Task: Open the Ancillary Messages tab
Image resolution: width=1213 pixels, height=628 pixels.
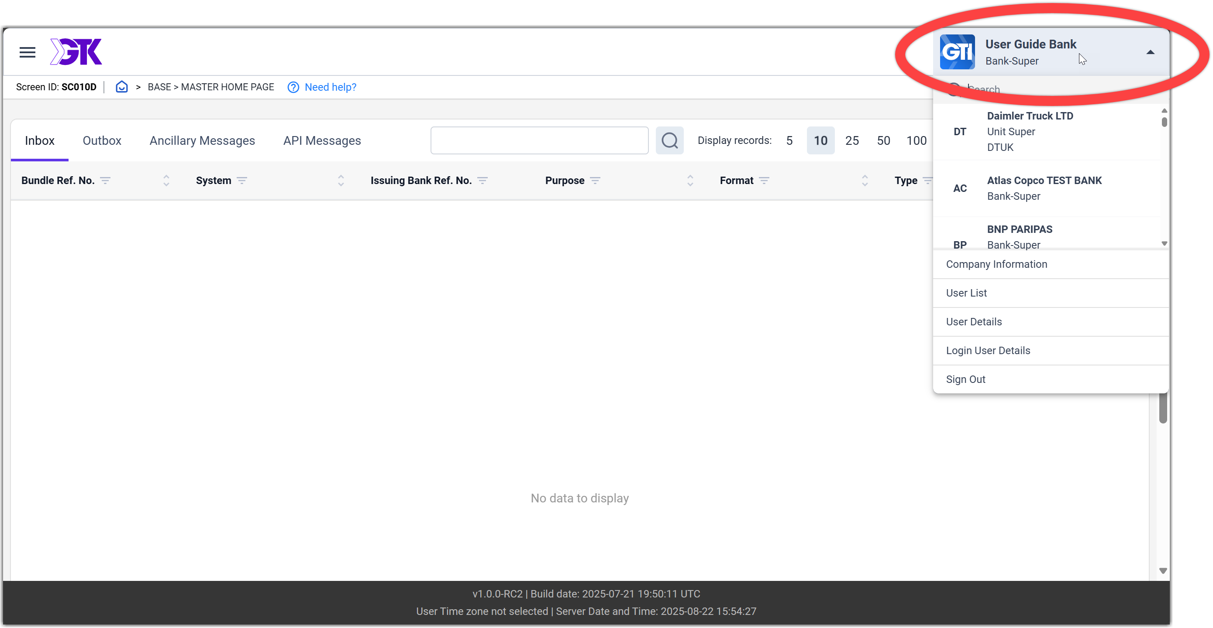Action: coord(202,141)
